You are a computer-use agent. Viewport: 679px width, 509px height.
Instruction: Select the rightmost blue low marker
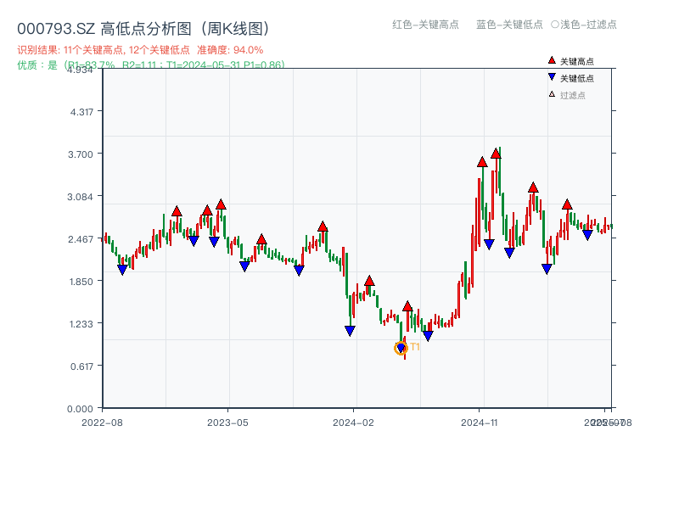click(587, 235)
